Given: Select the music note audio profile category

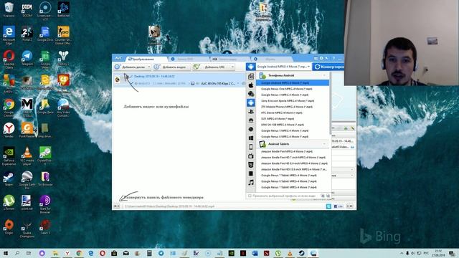Looking at the screenshot, I should (x=251, y=183).
